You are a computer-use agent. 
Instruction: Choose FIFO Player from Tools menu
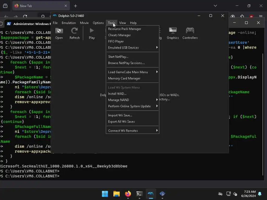[x=132, y=41]
